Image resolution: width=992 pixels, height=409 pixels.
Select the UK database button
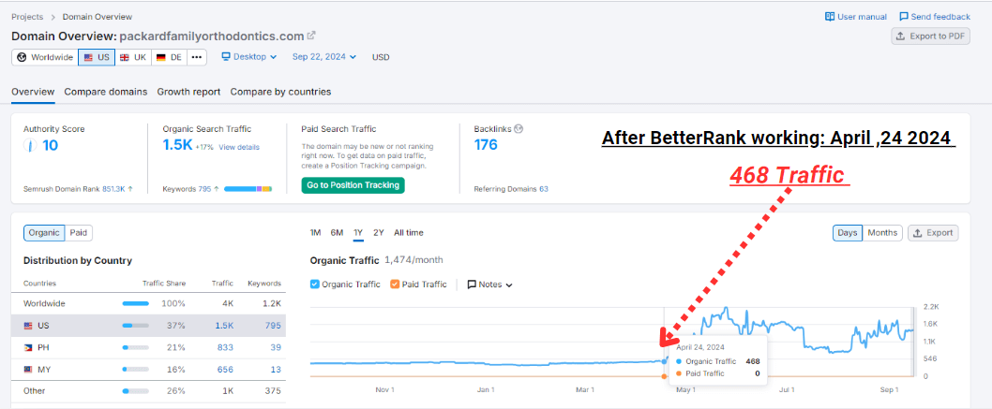click(x=133, y=57)
